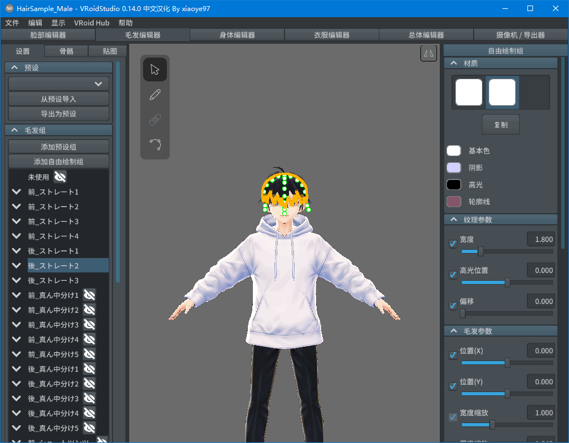The height and width of the screenshot is (443, 569).
Task: Select the curve editing tool
Action: (155, 144)
